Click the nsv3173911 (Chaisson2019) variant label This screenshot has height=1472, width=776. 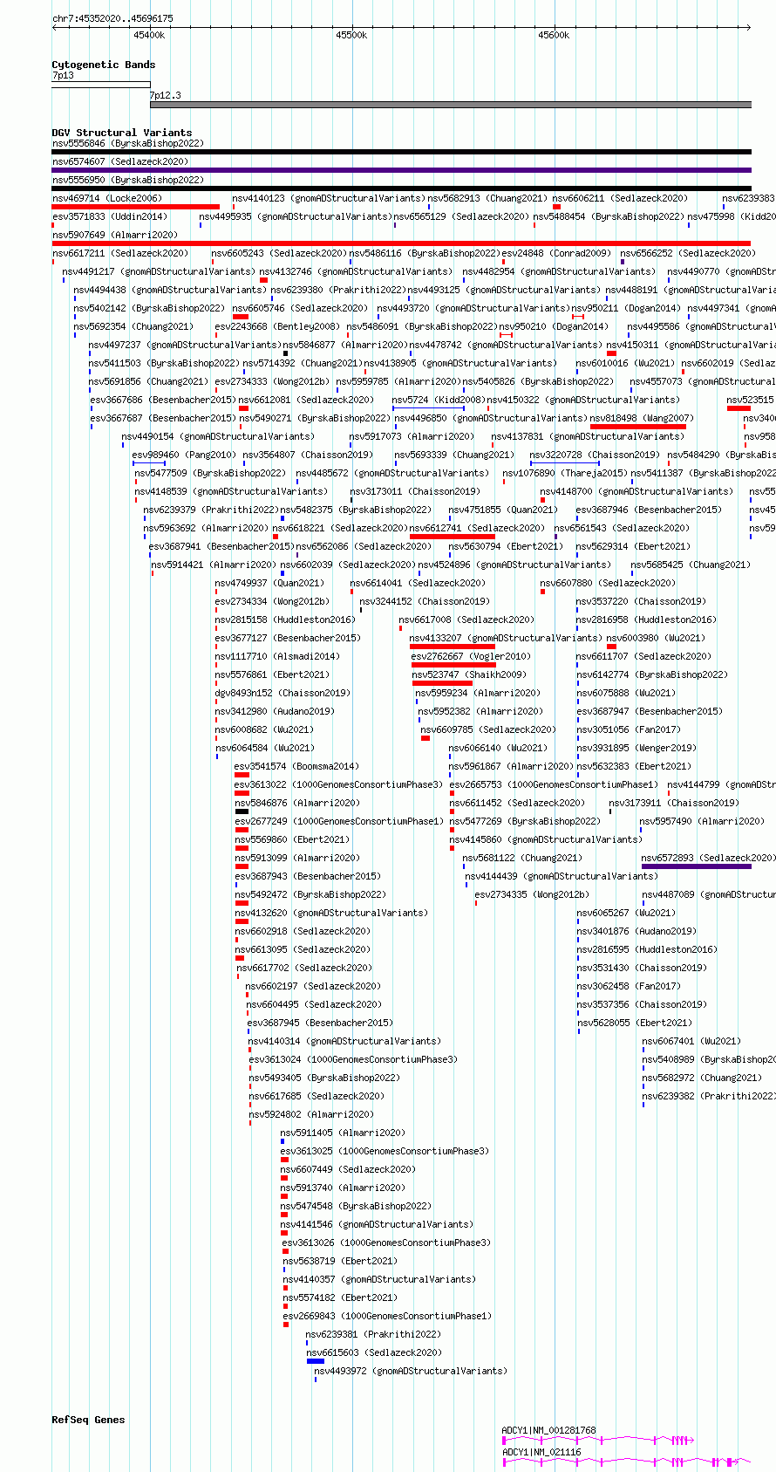[x=674, y=803]
